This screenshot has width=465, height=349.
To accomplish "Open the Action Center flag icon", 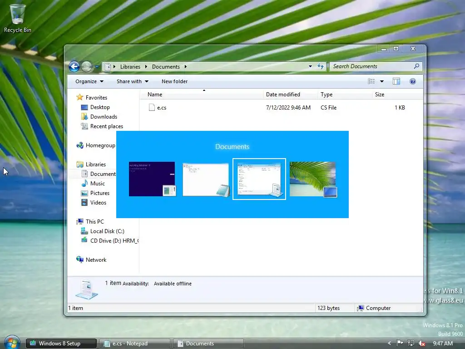I will coord(400,344).
